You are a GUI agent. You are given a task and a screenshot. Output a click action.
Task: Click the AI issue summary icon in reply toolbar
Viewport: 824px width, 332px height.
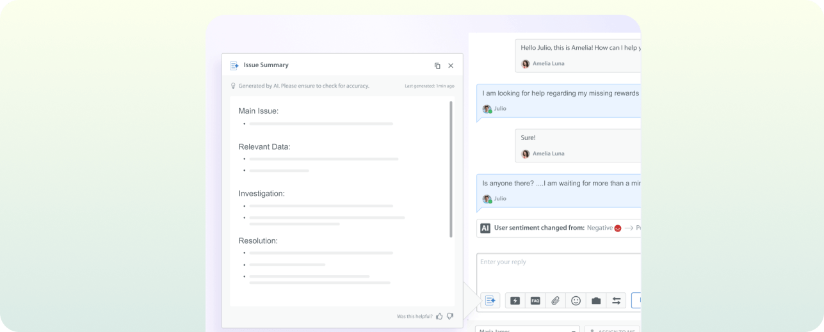491,300
